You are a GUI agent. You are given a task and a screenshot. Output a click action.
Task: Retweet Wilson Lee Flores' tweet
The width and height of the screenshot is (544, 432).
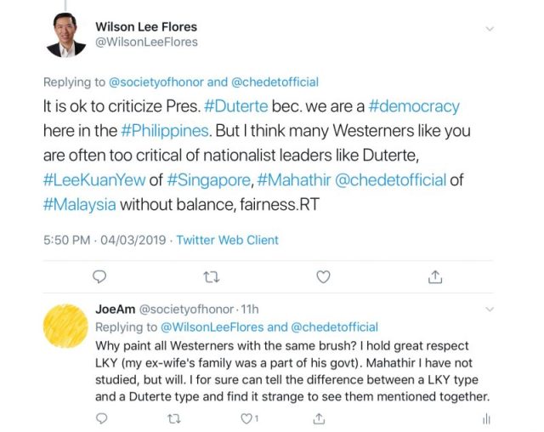pos(210,276)
